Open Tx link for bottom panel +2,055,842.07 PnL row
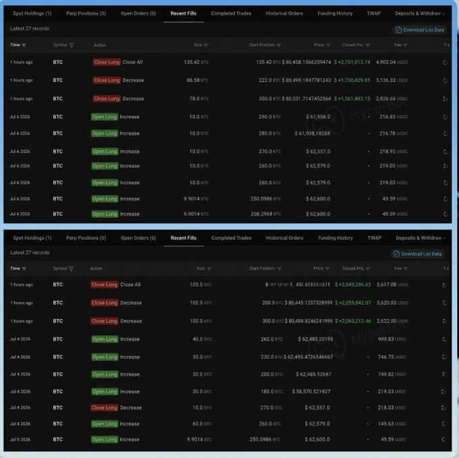 444,303
